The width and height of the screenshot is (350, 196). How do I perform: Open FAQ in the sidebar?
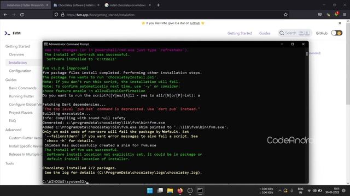13,121
